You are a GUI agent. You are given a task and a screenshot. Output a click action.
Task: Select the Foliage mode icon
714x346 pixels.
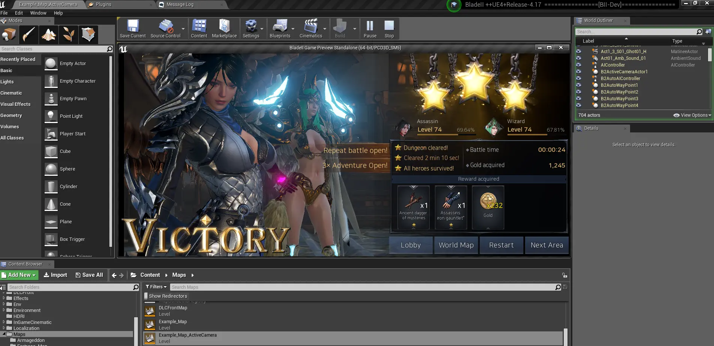pos(69,34)
